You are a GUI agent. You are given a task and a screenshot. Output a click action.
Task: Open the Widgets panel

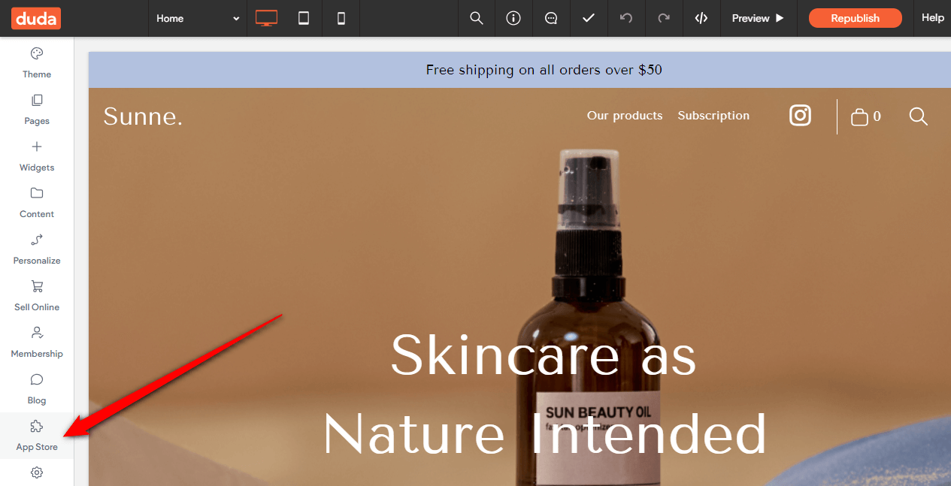pos(37,156)
